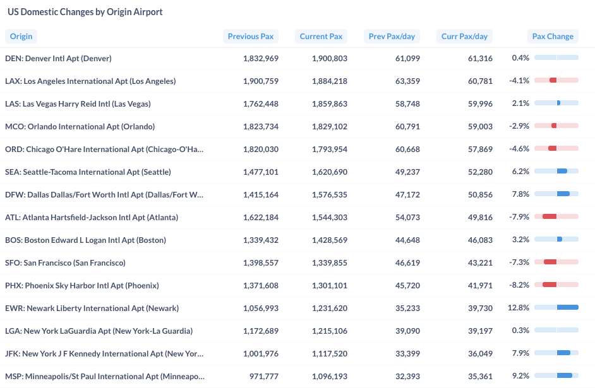Select BOS: Boston Edward L Logan origin

[x=85, y=240]
